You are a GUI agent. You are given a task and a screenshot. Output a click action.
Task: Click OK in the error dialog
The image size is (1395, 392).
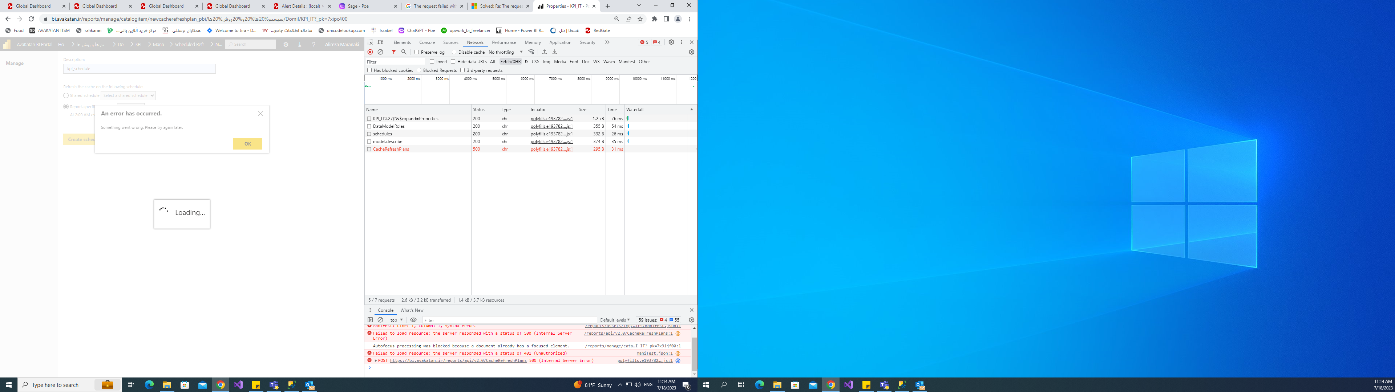(x=247, y=143)
